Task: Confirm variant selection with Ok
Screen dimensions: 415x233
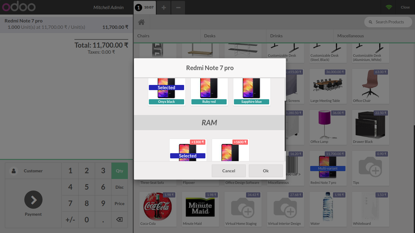Action: click(x=266, y=171)
